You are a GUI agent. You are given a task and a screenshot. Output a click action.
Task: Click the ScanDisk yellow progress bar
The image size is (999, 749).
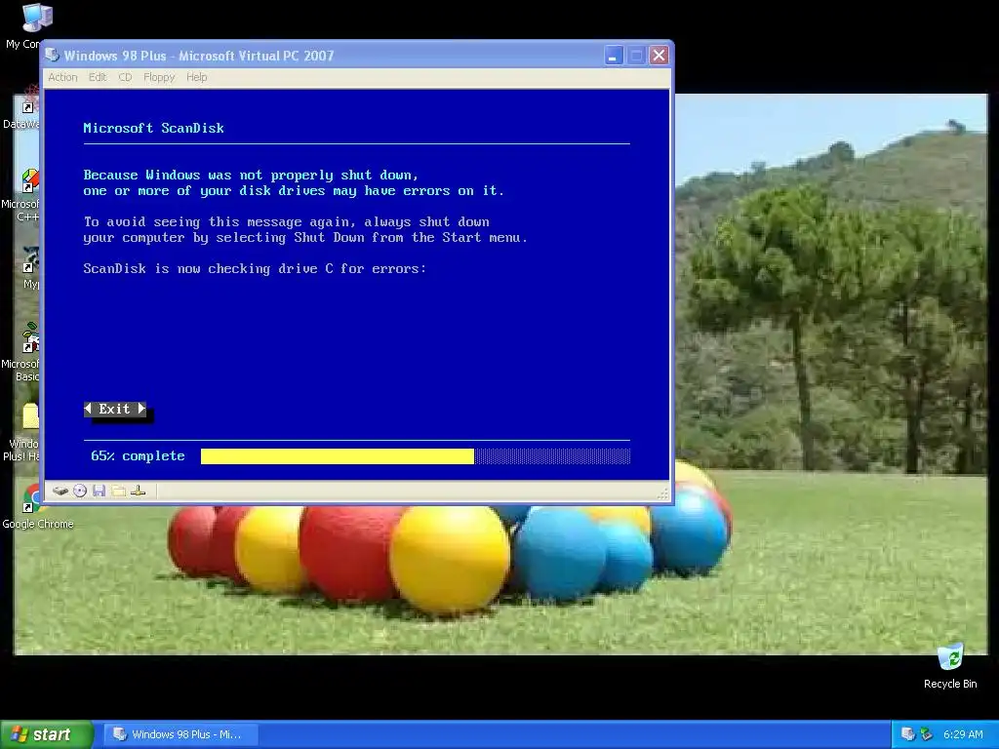(337, 456)
